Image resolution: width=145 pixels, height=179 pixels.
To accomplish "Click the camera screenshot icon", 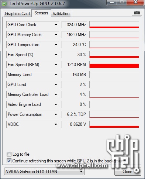I will [137, 13].
